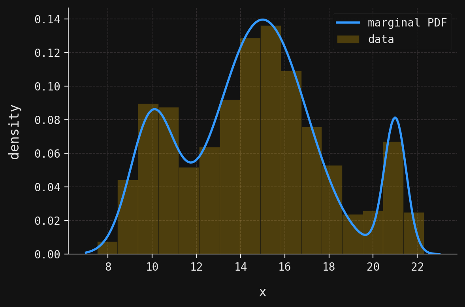
Task: Click the brown data swatch in legend
Action: click(348, 40)
